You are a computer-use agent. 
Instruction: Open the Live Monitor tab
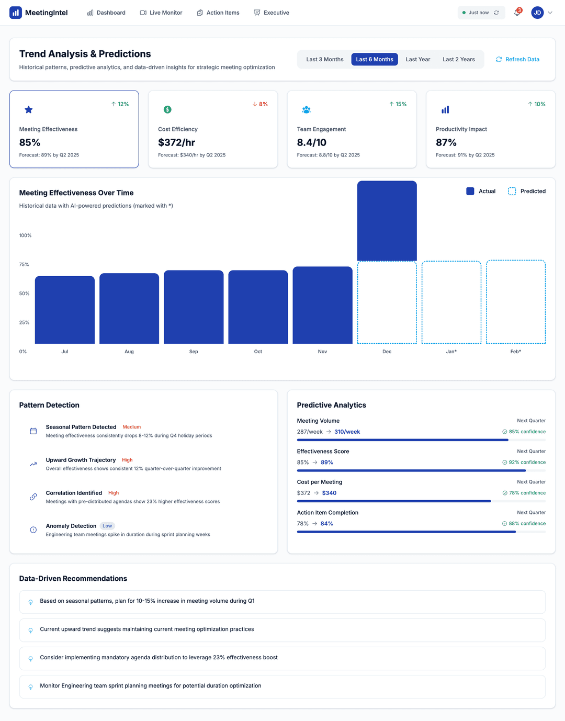click(161, 13)
